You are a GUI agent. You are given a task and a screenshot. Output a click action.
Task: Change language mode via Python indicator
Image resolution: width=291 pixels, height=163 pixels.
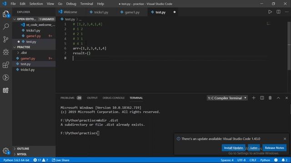[x=265, y=160]
